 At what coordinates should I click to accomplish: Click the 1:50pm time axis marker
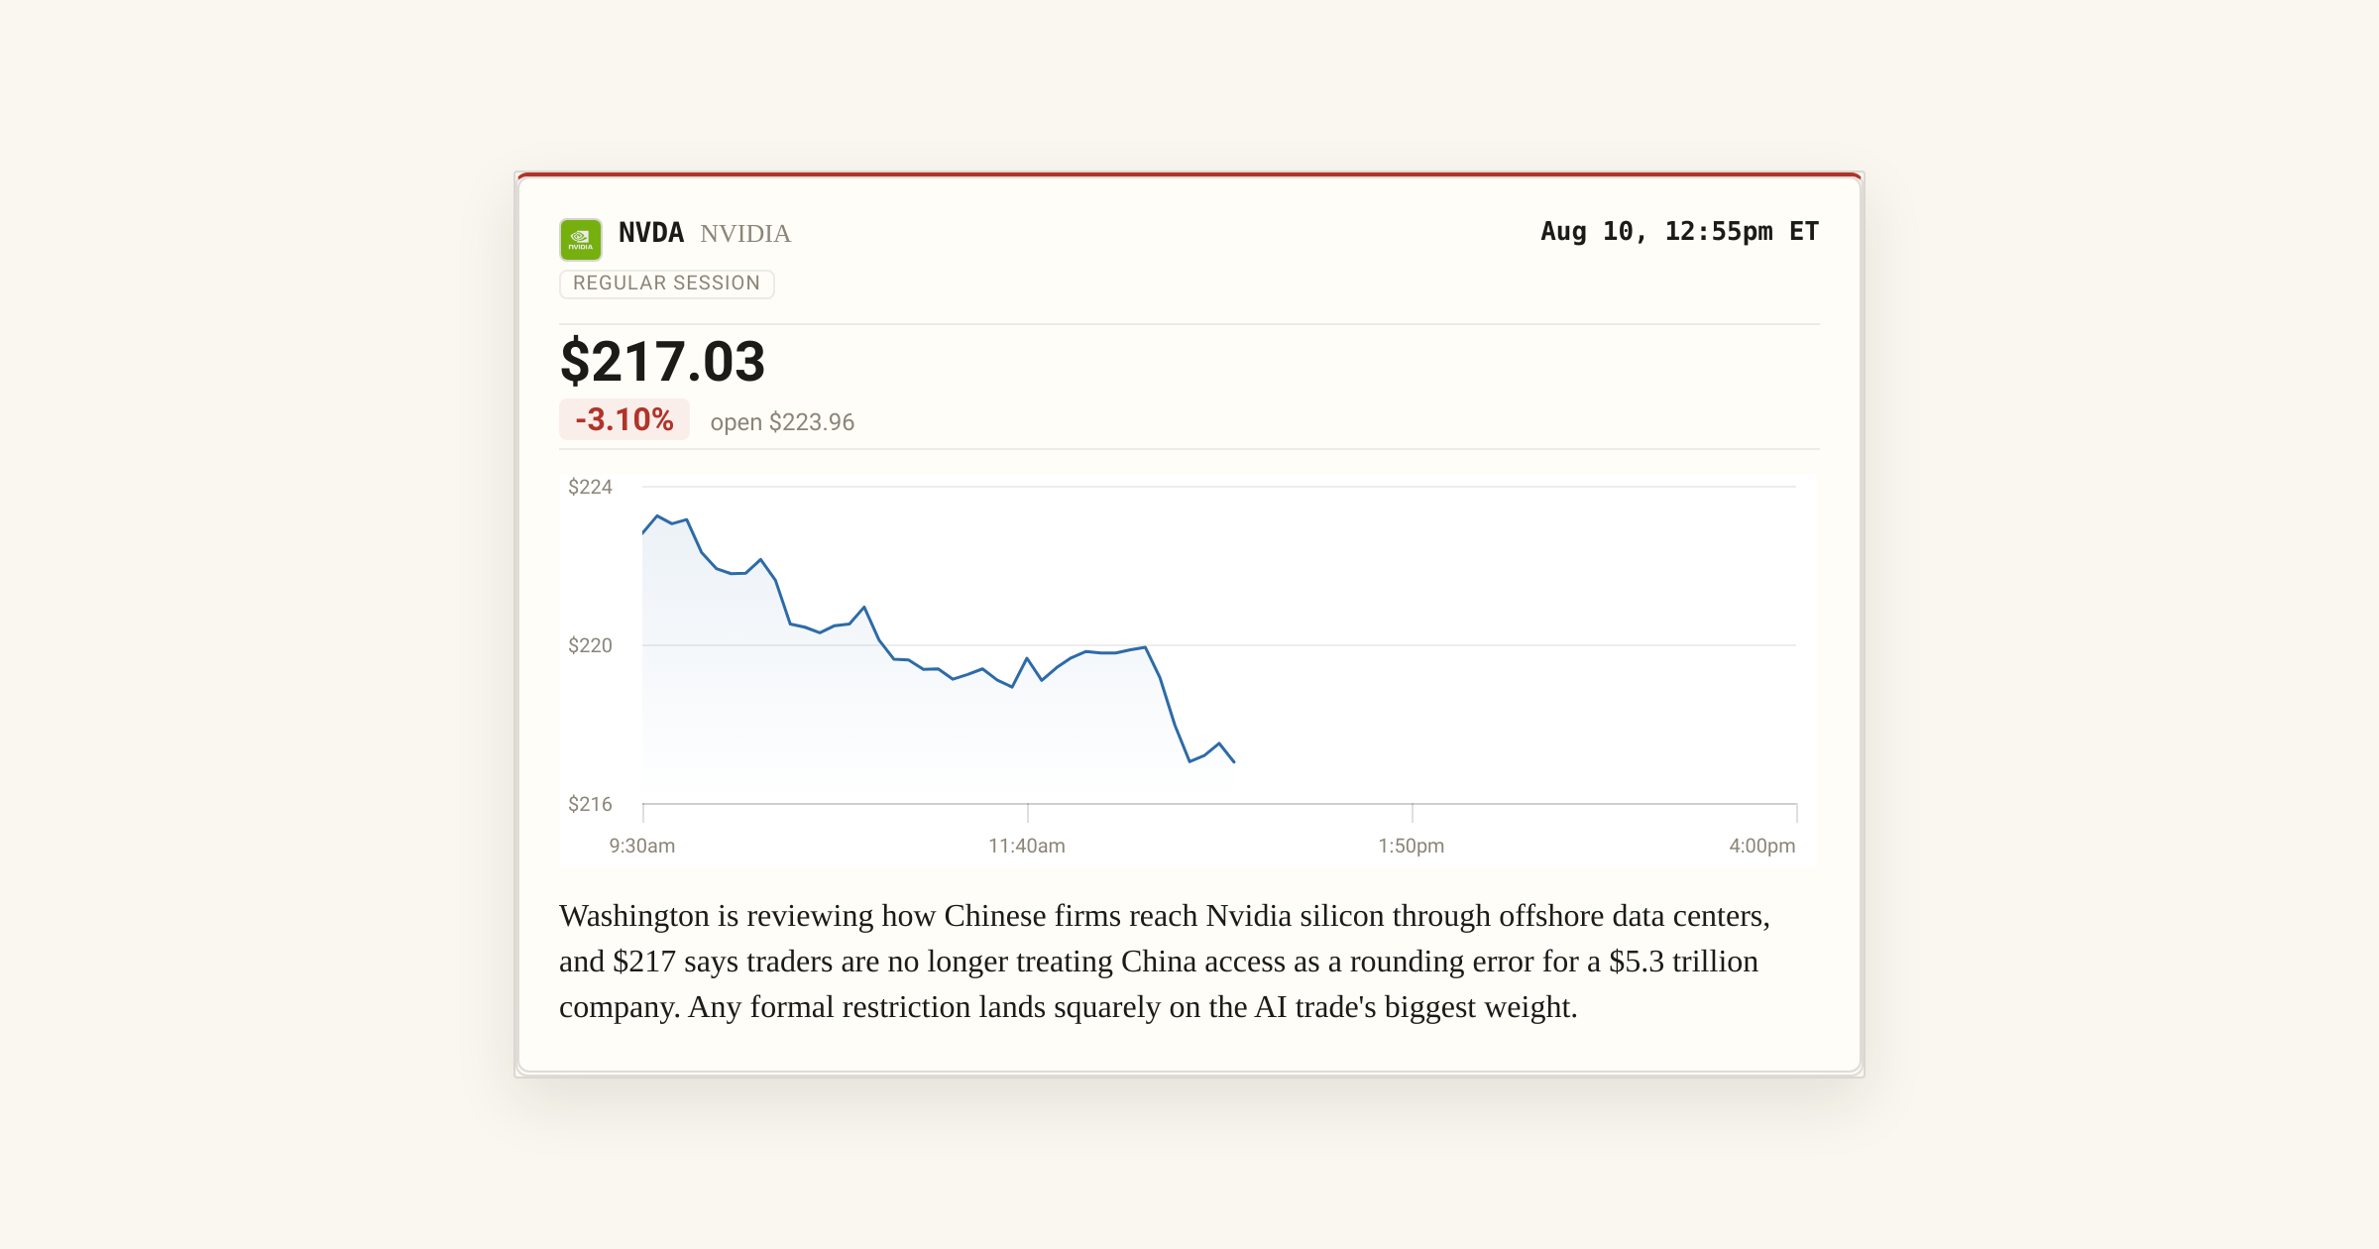[x=1412, y=846]
